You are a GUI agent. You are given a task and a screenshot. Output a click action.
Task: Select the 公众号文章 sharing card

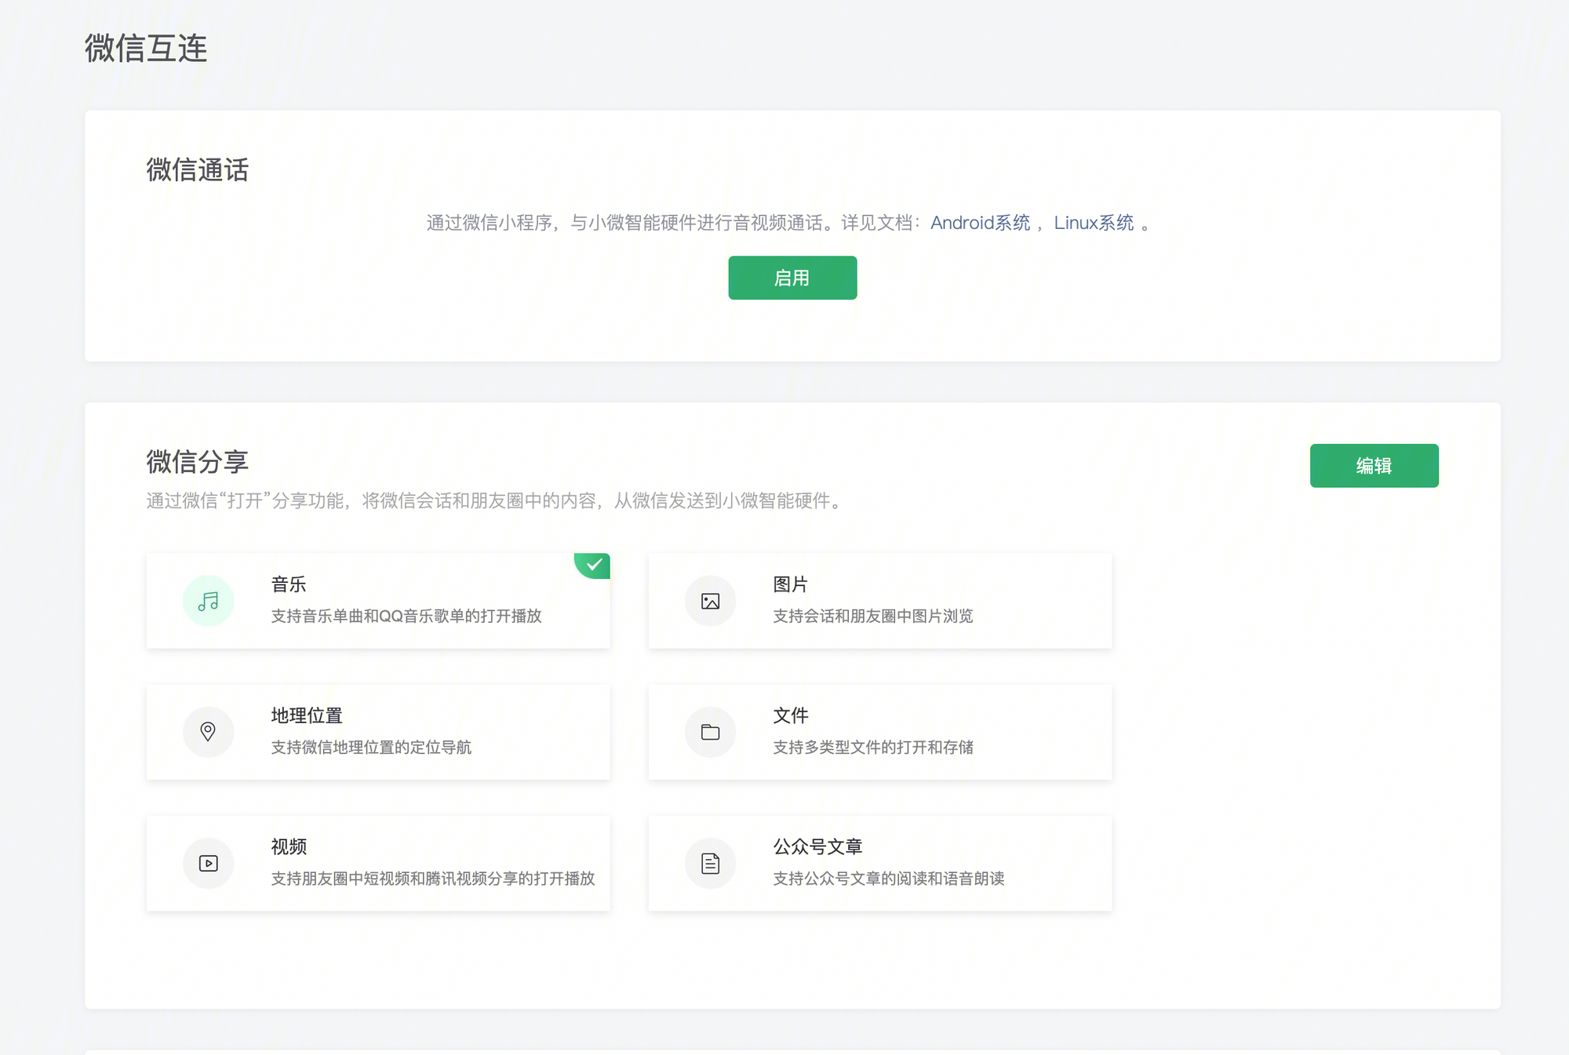[879, 863]
